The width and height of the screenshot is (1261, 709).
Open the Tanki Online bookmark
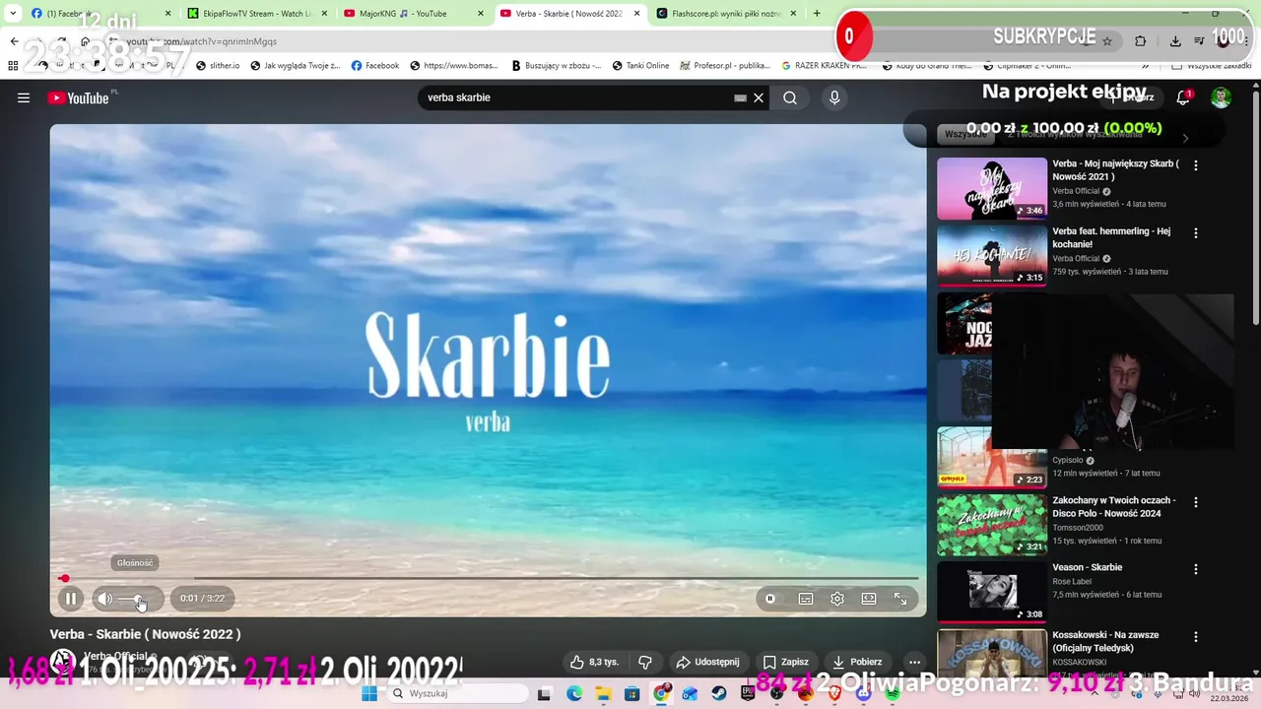(x=640, y=66)
